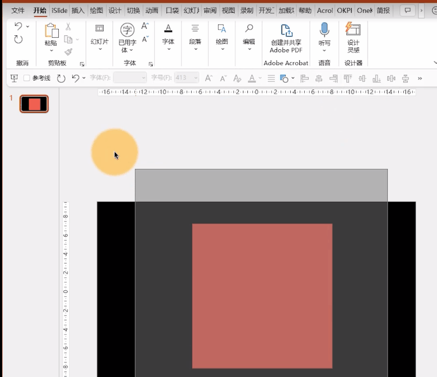Click the distribute vertically icon
437x377 pixels.
(x=405, y=79)
